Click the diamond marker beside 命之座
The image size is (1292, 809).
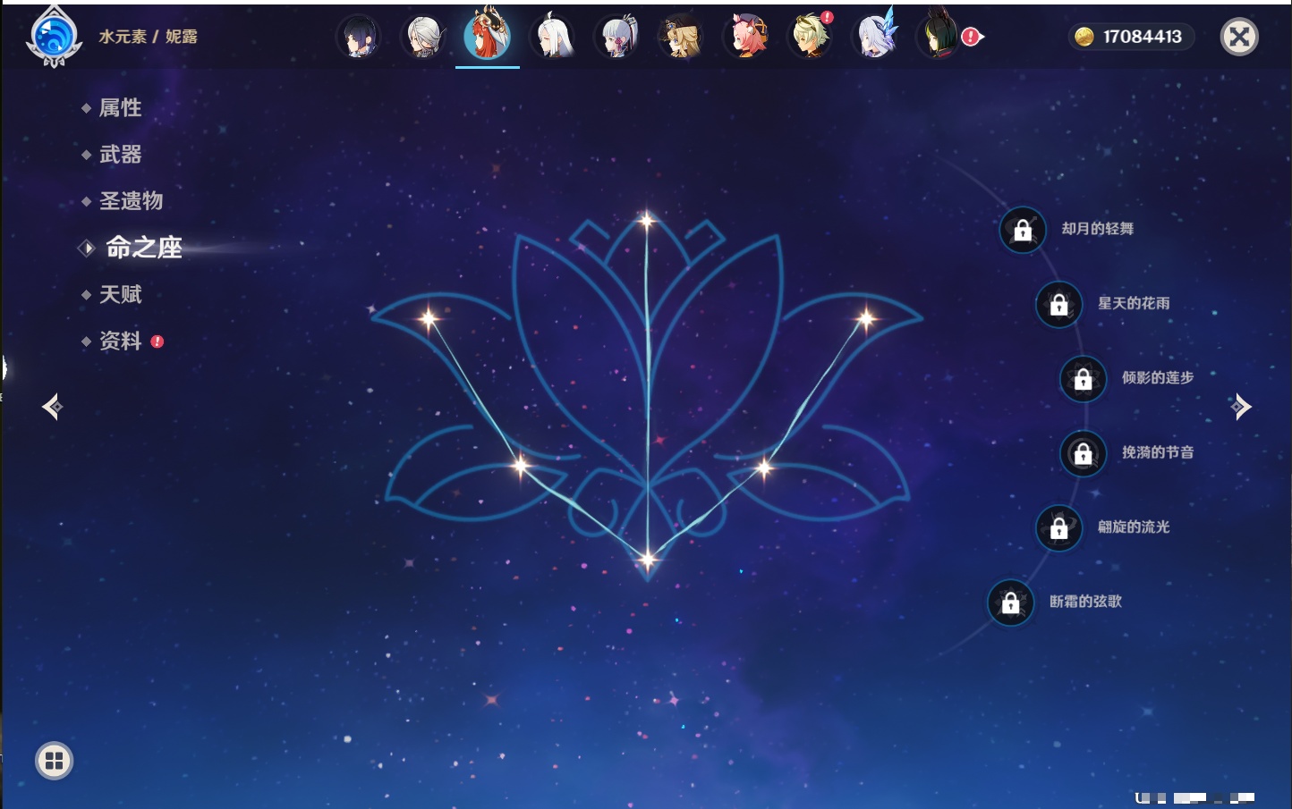[87, 248]
